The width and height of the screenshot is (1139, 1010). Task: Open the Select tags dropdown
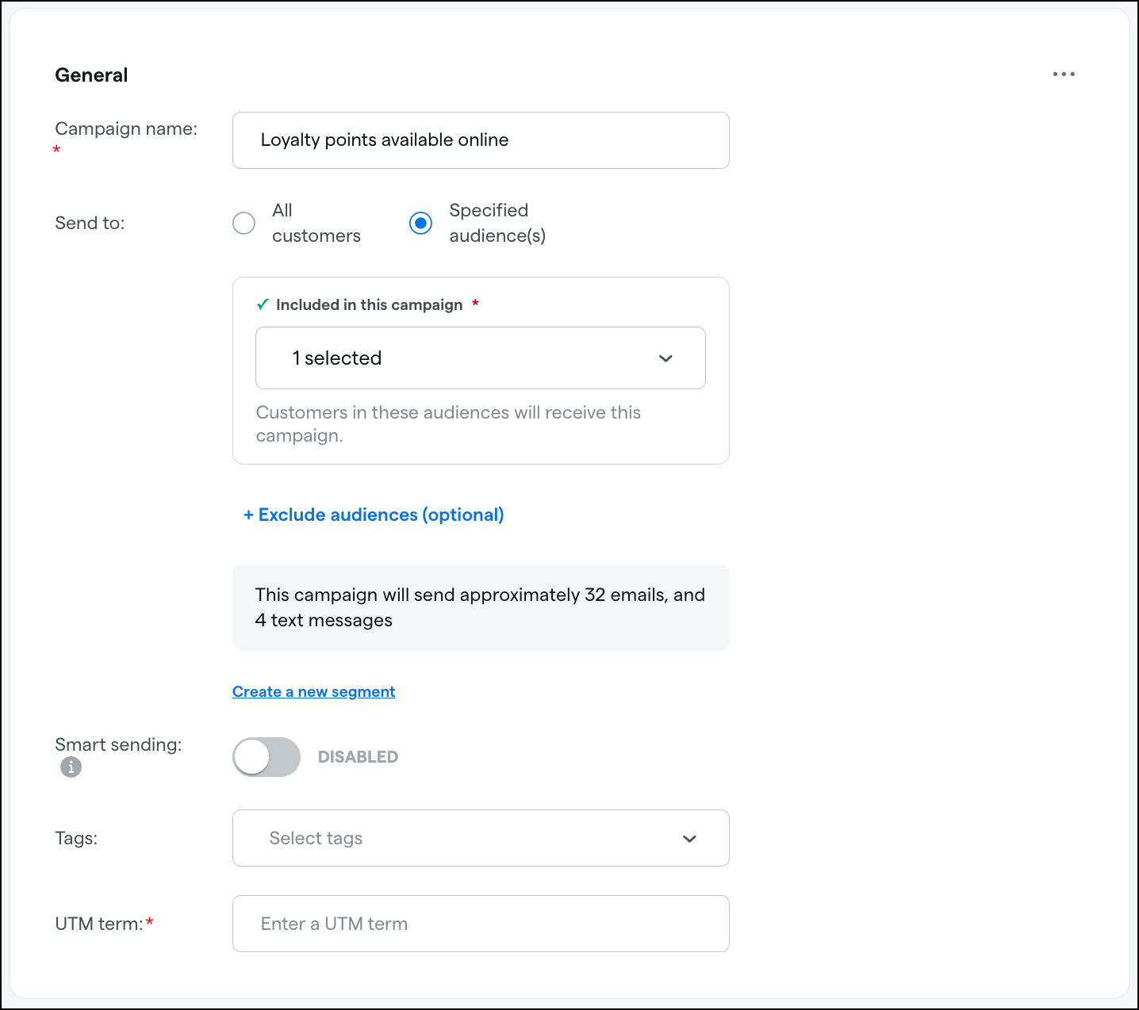point(481,838)
